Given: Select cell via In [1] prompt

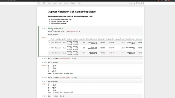Looking at the screenshot, I should [44, 28].
